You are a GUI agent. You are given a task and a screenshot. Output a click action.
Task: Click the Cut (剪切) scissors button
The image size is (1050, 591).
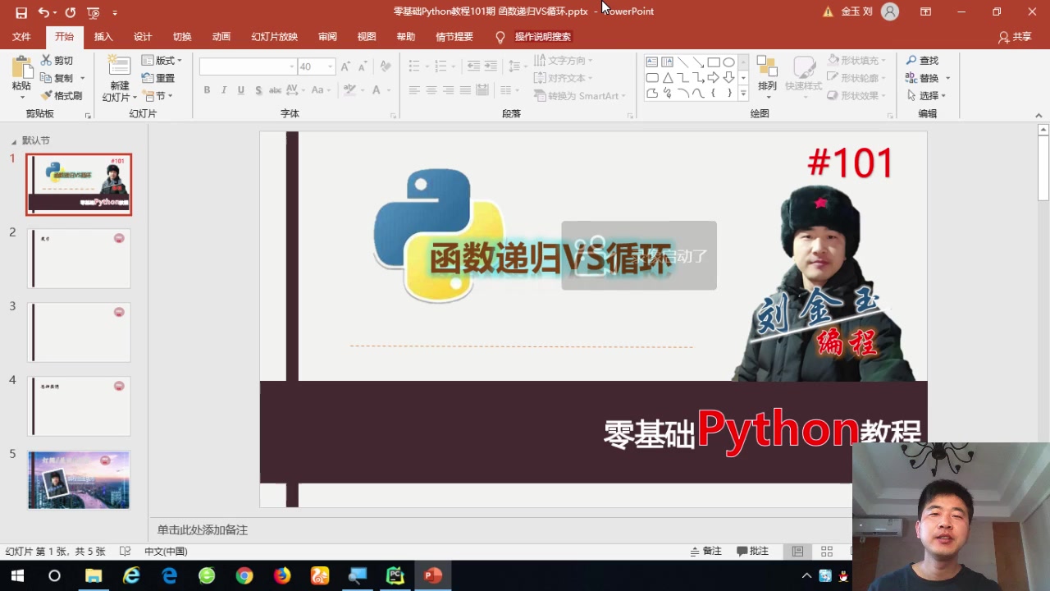57,61
